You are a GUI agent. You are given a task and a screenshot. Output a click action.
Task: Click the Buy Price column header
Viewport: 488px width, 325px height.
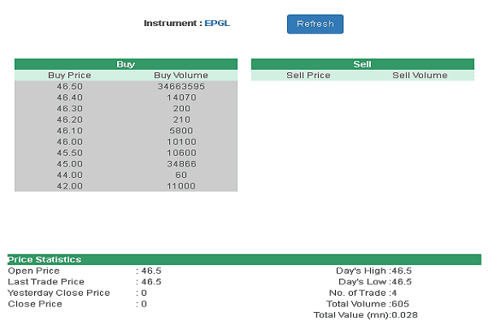click(70, 76)
